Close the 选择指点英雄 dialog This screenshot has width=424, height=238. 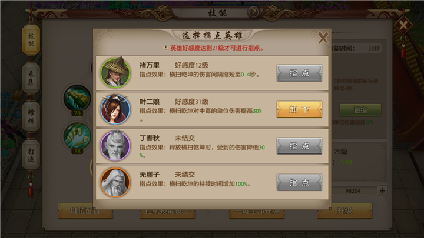pyautogui.click(x=323, y=38)
